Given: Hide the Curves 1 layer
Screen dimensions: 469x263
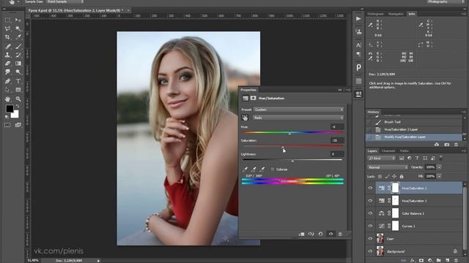Looking at the screenshot, I should (370, 226).
